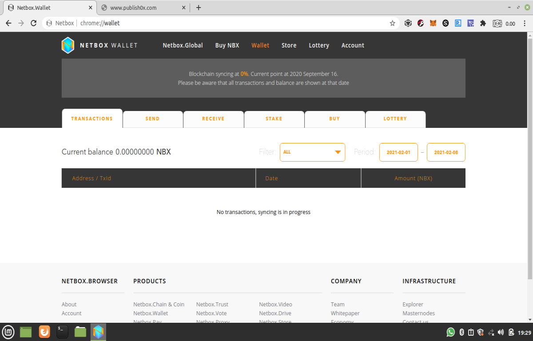Open Account in the top navigation
The height and width of the screenshot is (341, 533).
click(353, 45)
